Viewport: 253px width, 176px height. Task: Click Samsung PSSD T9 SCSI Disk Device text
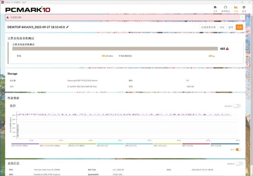[x=82, y=81]
